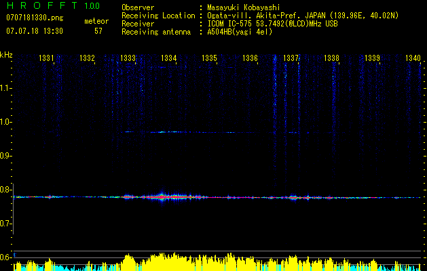Select observer name Masayuki Kobayashi

click(x=244, y=7)
